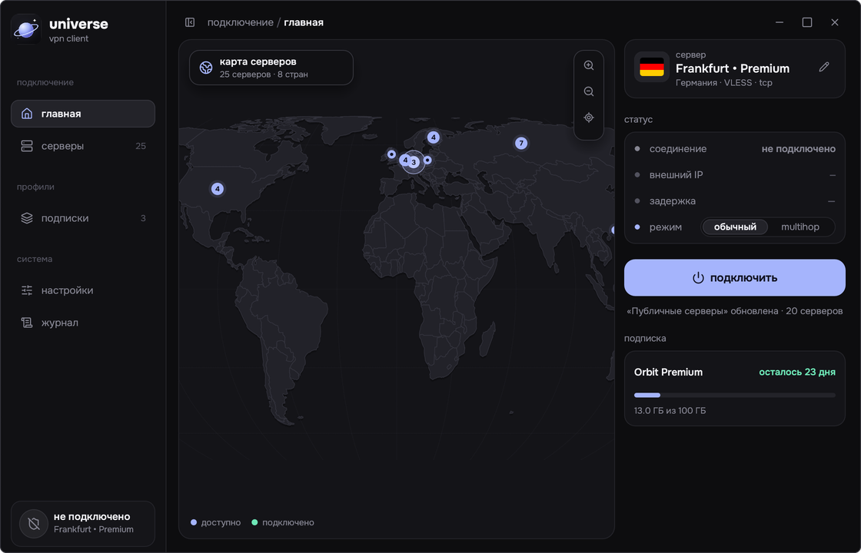
Task: Open настройки in sidebar
Action: [x=83, y=290]
